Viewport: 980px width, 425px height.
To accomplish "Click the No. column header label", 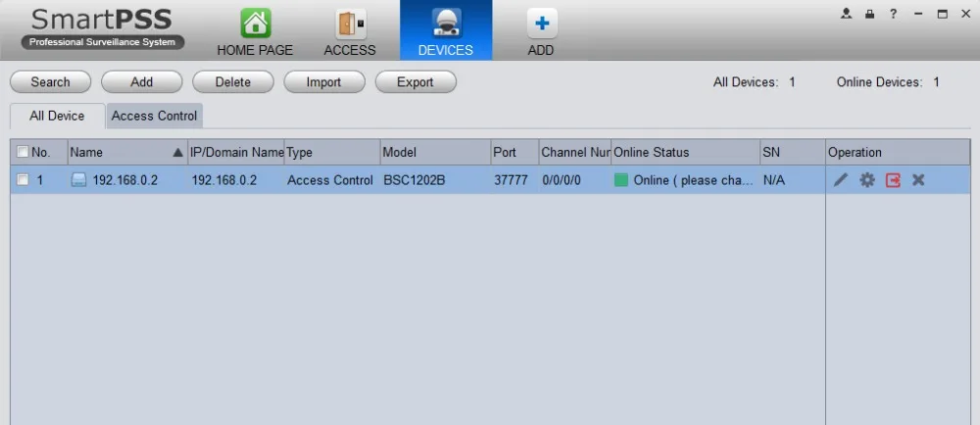I will click(x=40, y=153).
